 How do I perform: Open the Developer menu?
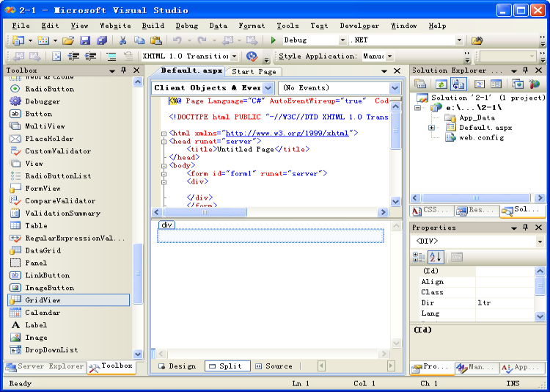pyautogui.click(x=359, y=26)
